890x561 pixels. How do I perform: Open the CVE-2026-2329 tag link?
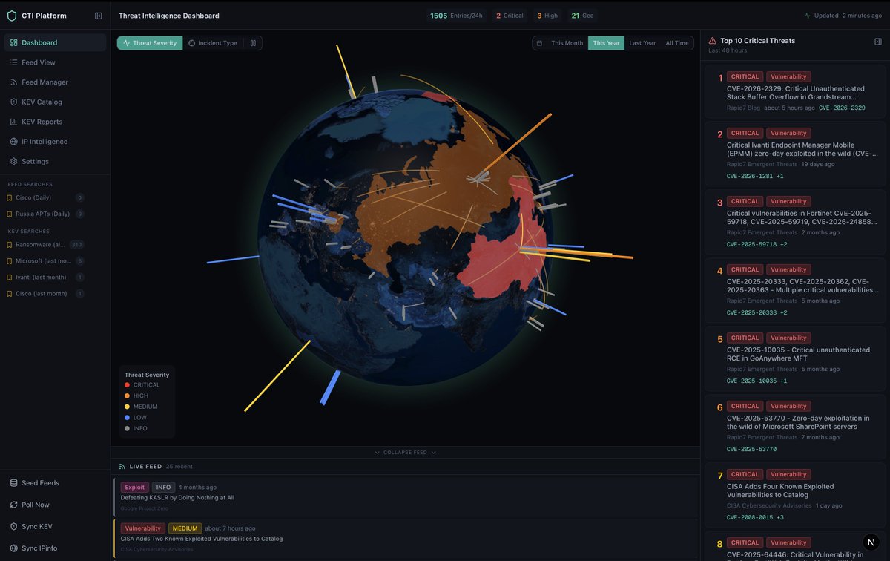click(842, 108)
